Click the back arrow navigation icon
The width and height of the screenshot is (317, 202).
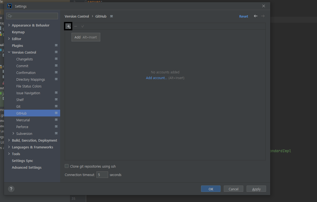[255, 16]
